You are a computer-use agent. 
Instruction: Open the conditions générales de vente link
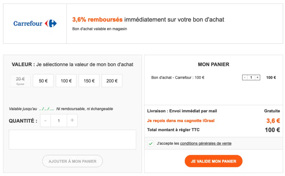click(206, 144)
